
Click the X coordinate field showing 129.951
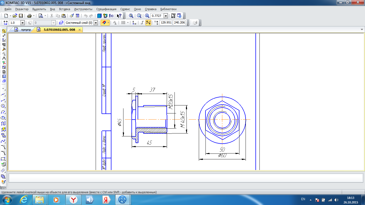166,23
